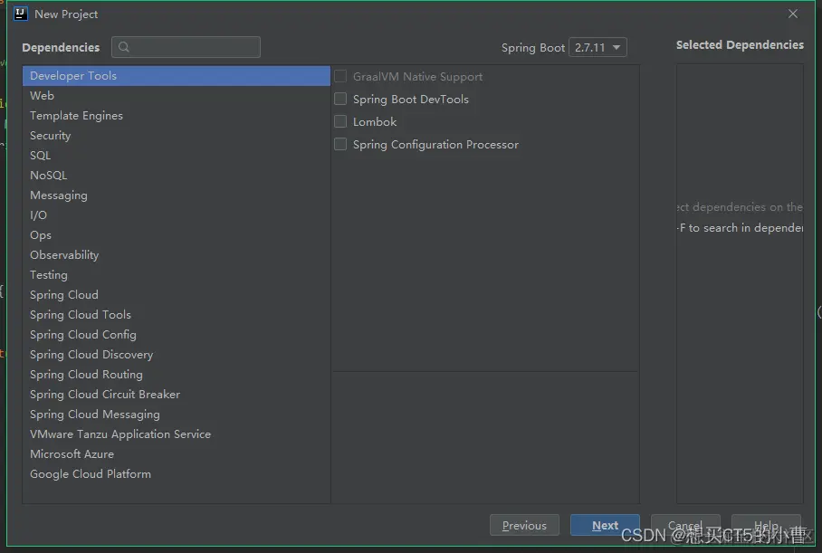Select the I/O category
This screenshot has width=822, height=553.
177,215
